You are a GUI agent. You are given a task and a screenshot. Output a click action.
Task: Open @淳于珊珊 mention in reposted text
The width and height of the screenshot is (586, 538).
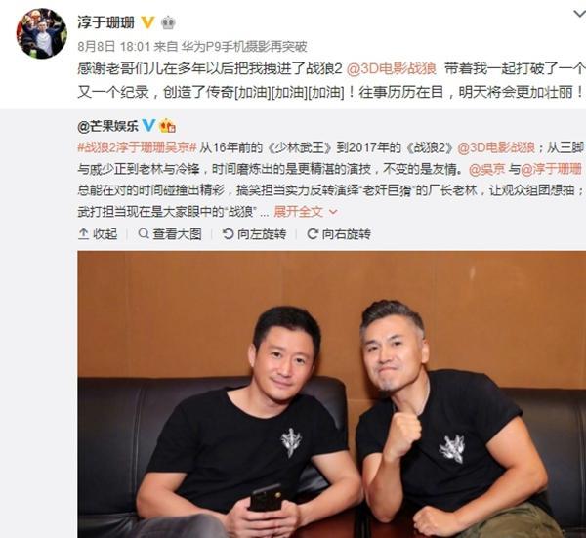click(x=551, y=169)
